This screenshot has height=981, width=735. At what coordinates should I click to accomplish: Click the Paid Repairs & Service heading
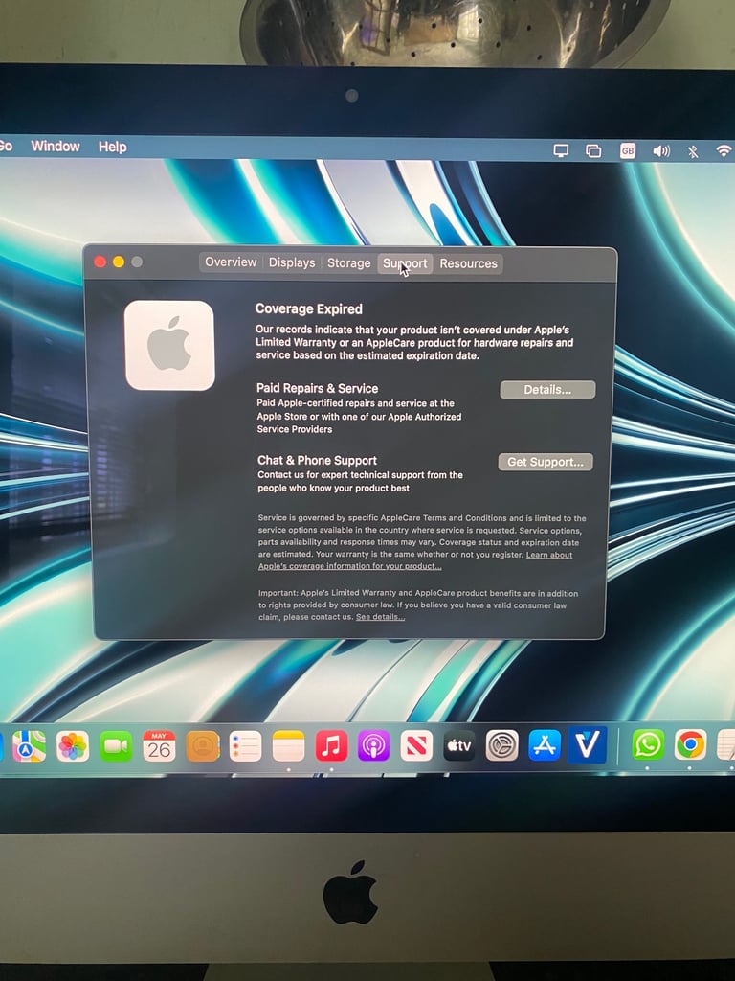coord(317,389)
